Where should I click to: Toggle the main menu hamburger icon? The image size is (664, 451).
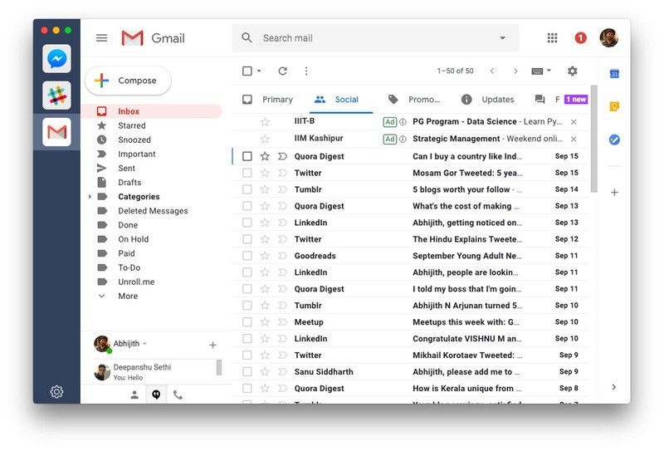coord(101,38)
